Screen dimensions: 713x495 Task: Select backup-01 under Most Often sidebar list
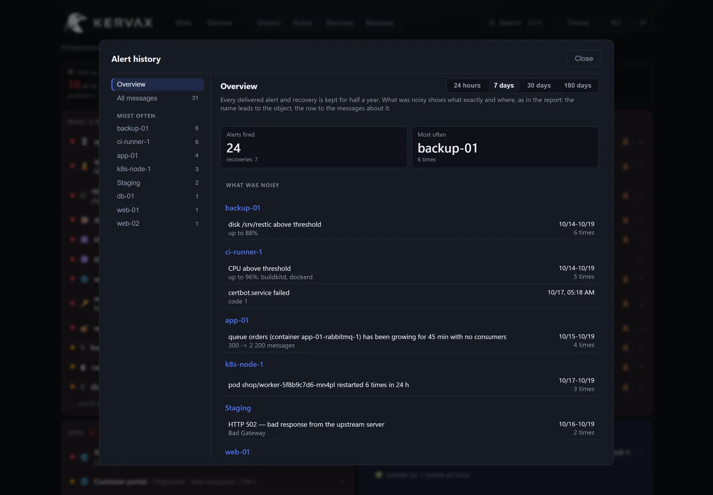click(x=157, y=128)
